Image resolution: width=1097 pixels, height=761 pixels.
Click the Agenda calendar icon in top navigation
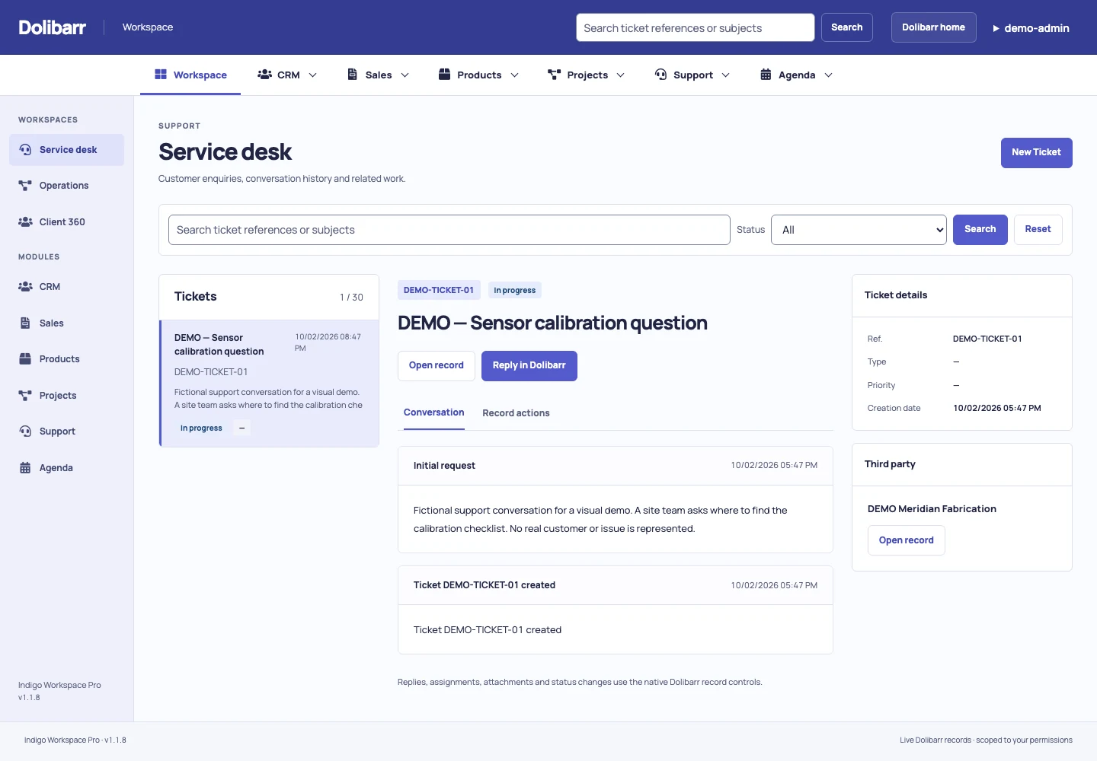(766, 75)
